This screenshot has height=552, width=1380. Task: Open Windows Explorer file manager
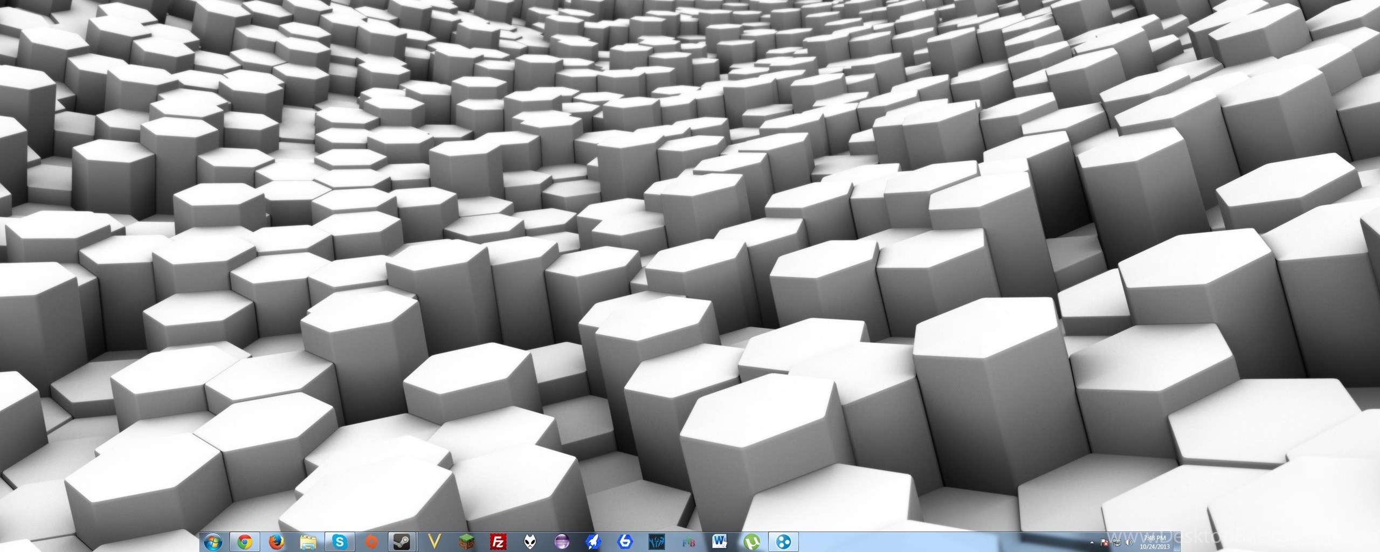[x=308, y=541]
